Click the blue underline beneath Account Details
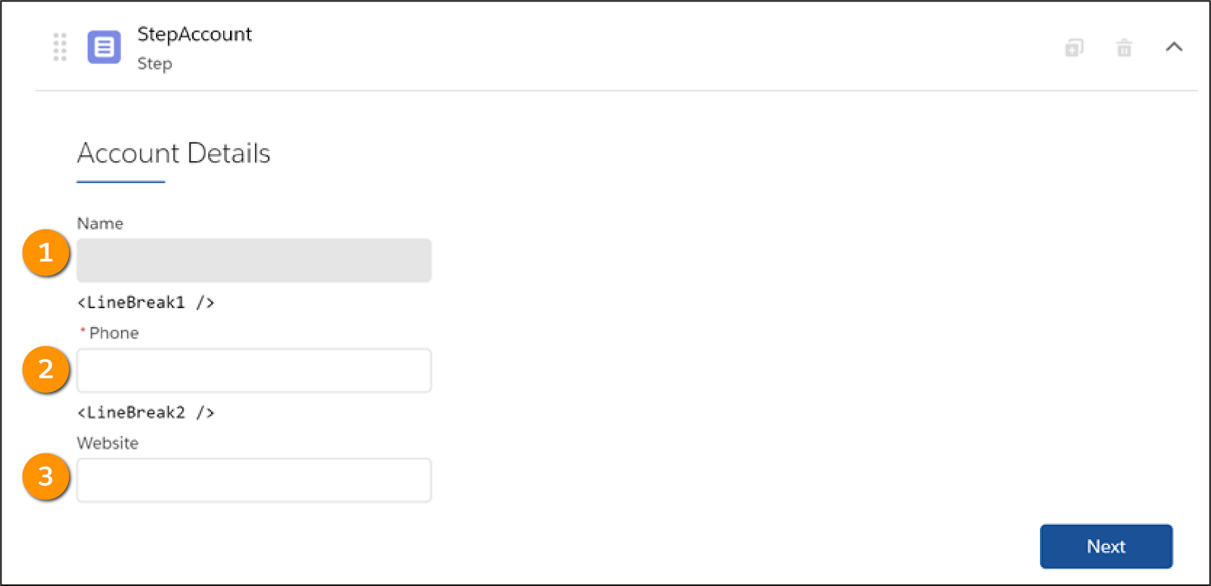The width and height of the screenshot is (1211, 586). click(120, 180)
